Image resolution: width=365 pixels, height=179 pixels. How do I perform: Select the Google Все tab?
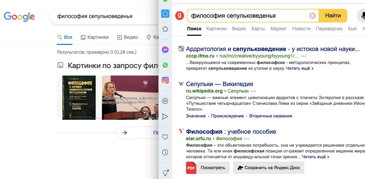(x=64, y=37)
